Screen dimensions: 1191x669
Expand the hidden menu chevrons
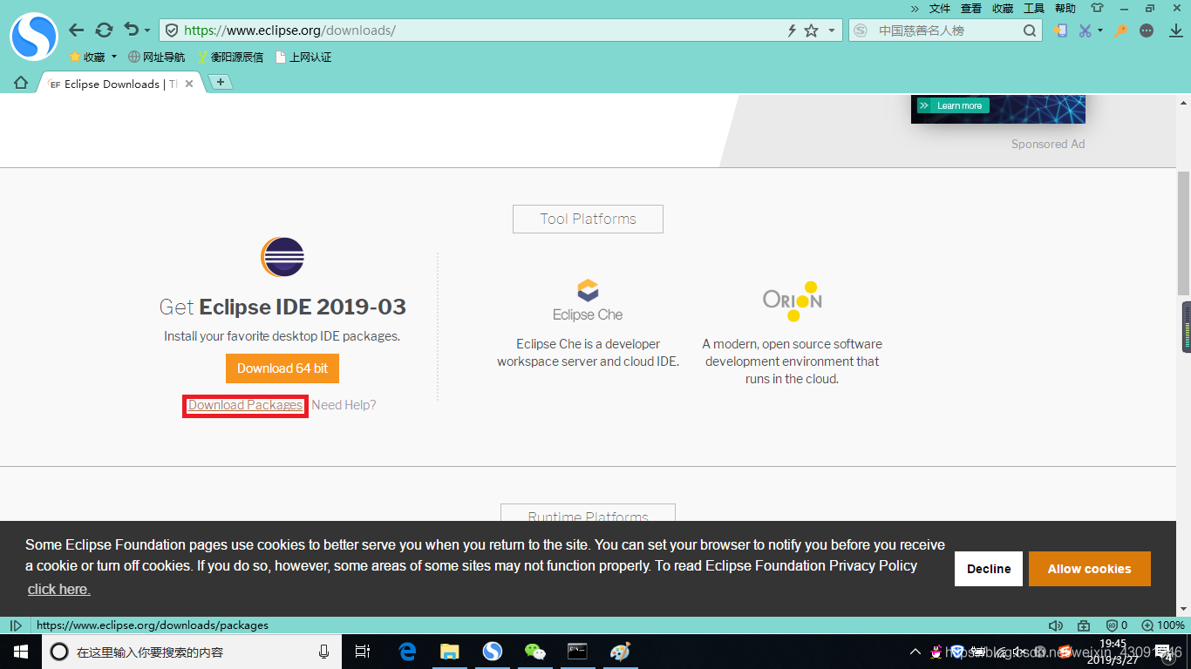(x=915, y=8)
